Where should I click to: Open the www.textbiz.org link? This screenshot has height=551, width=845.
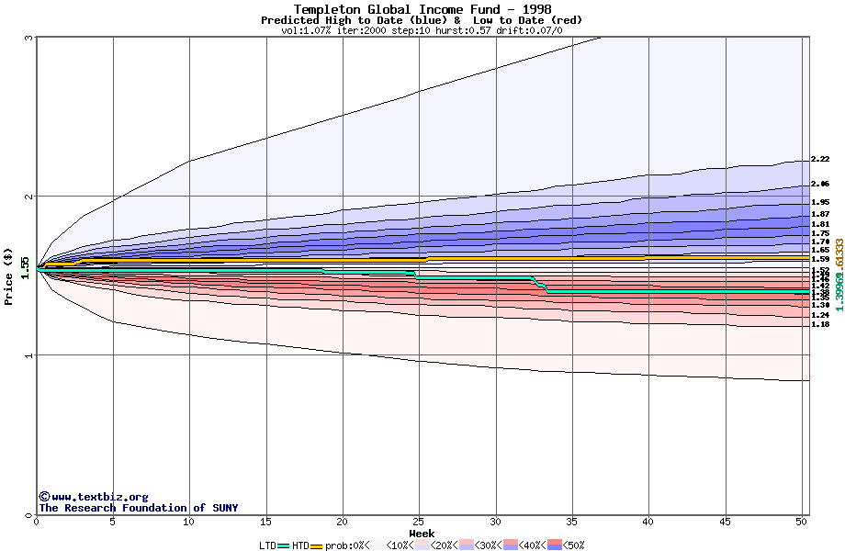click(x=100, y=497)
